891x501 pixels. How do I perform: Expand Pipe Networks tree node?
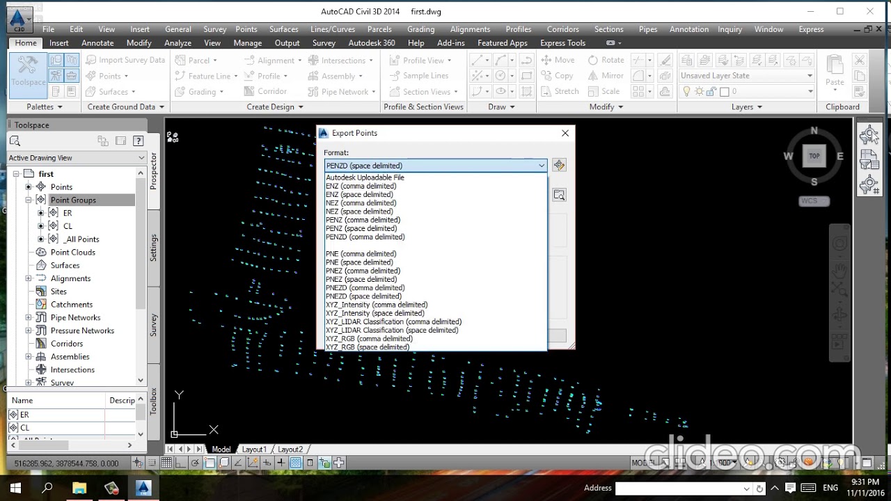pyautogui.click(x=29, y=317)
